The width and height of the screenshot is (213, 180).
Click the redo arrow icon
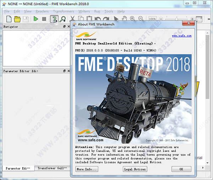106,18
